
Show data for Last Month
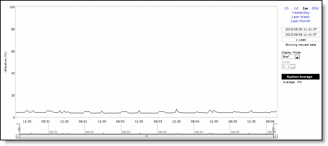click(301, 21)
